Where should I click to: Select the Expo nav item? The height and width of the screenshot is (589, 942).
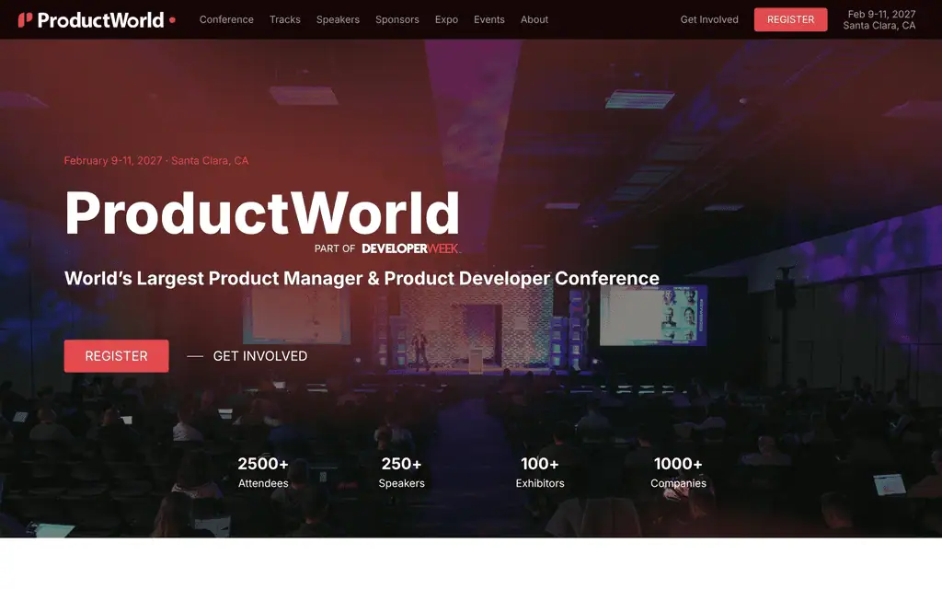tap(446, 19)
